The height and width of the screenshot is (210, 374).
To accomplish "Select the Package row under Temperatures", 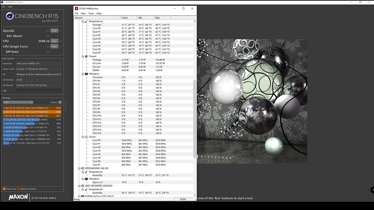I will pyautogui.click(x=134, y=25).
